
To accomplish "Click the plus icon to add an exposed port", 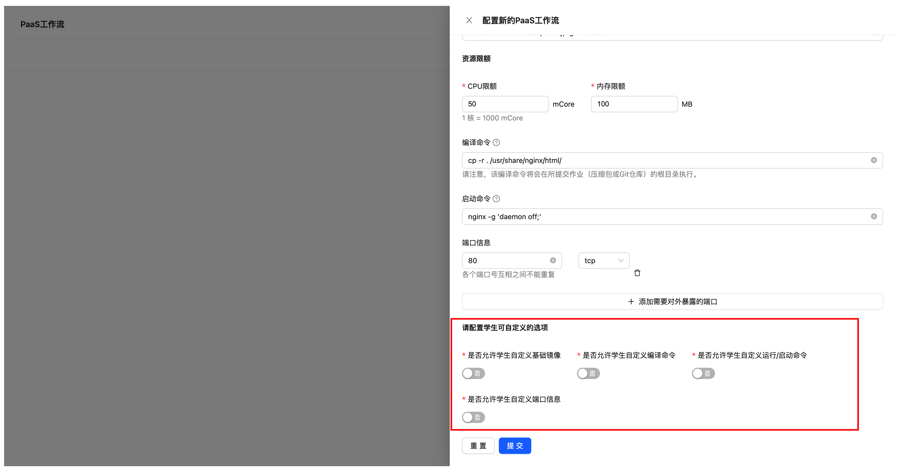I will pos(631,301).
